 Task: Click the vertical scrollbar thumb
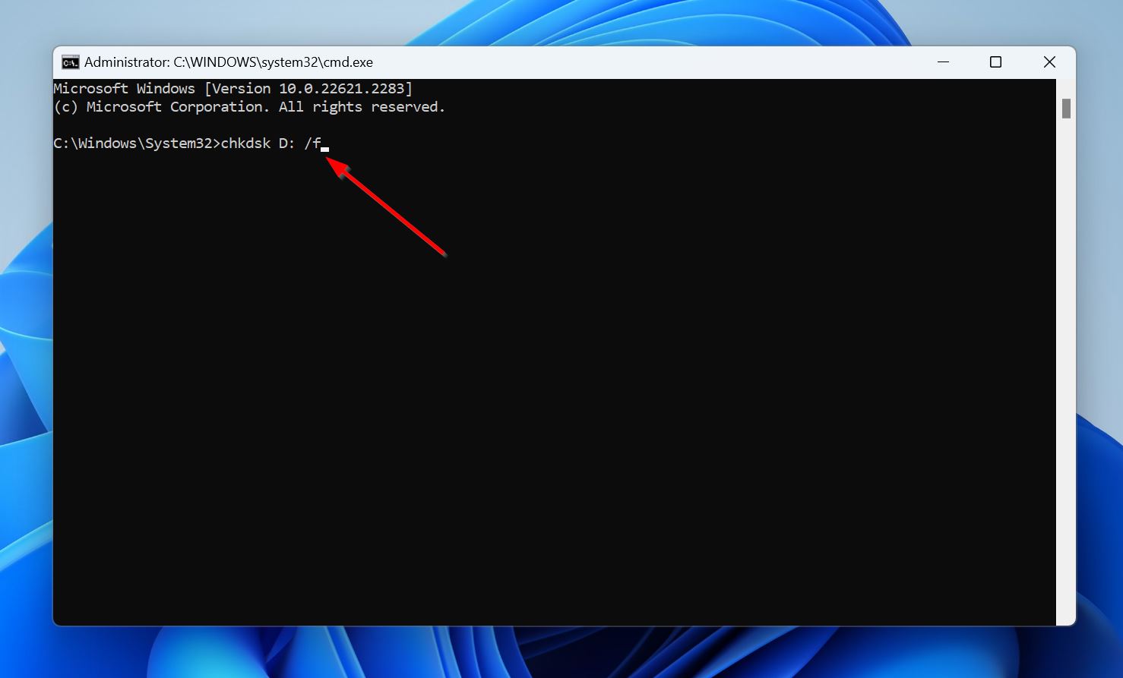coord(1066,109)
